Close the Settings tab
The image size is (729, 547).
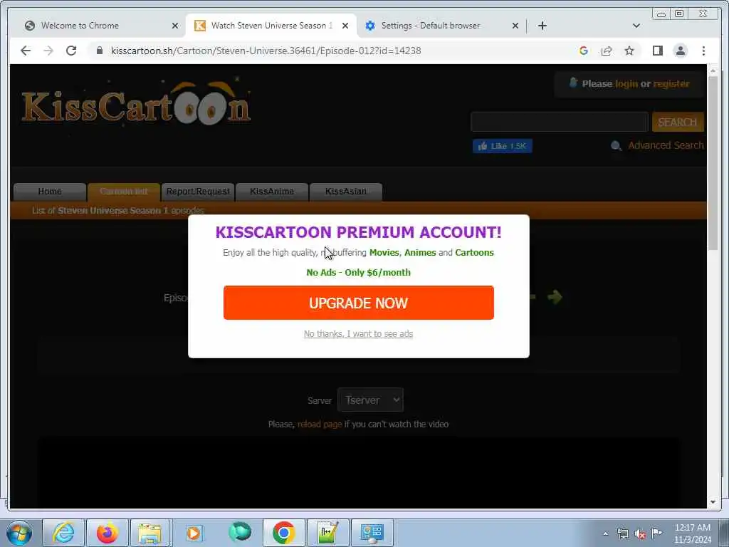click(x=515, y=26)
